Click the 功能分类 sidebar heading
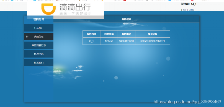Image resolution: width=224 pixels, height=107 pixels. [x=39, y=19]
